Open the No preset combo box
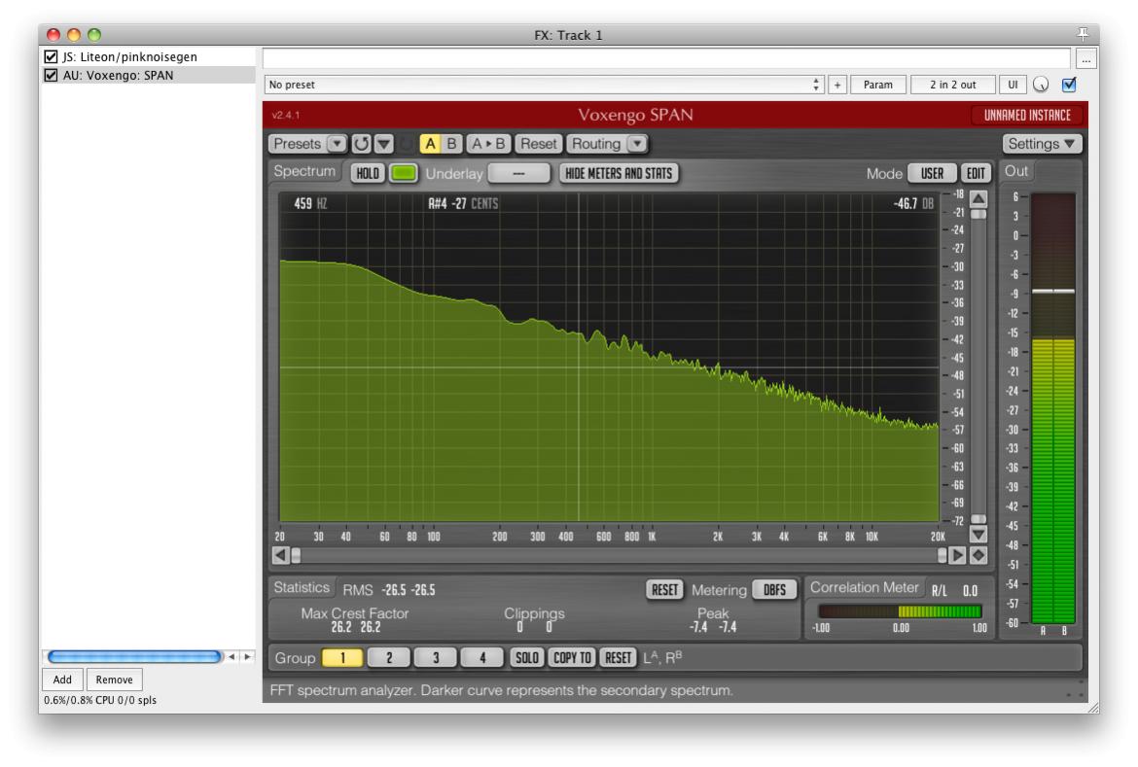 click(544, 85)
